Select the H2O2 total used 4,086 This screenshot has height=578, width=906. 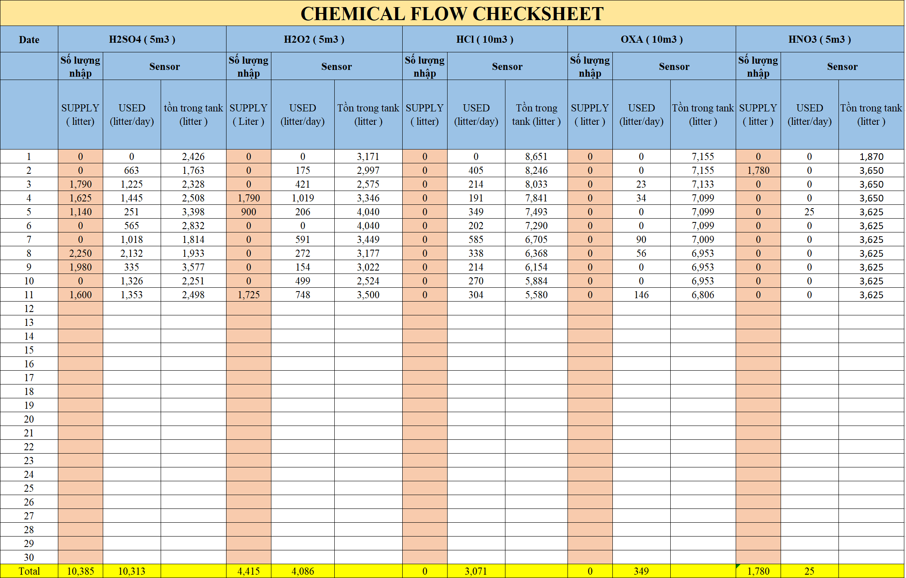click(x=303, y=571)
